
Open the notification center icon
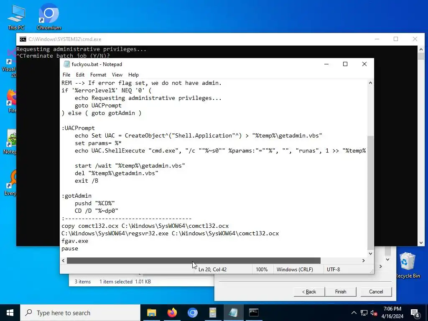pos(415,313)
